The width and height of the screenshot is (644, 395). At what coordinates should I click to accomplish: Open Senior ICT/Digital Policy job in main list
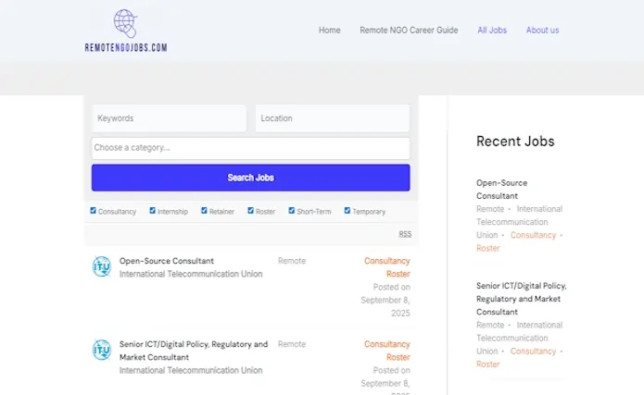(x=194, y=350)
